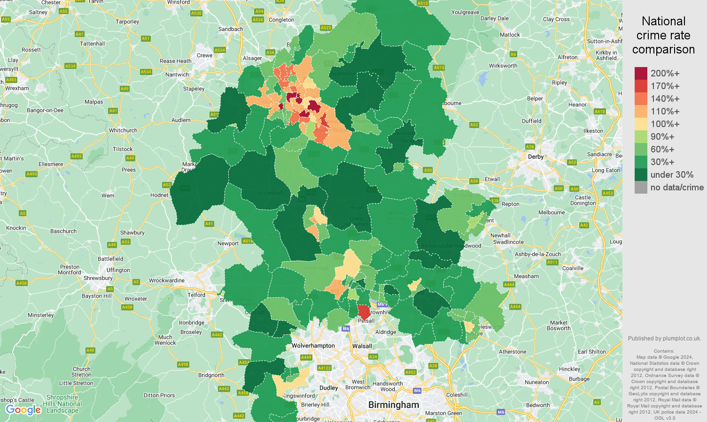The width and height of the screenshot is (707, 422).
Task: Click the Google logo on the map
Action: tap(23, 410)
